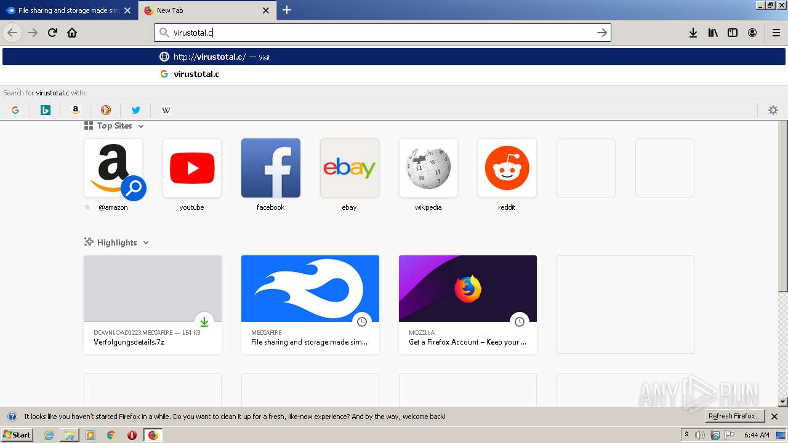The height and width of the screenshot is (443, 788).
Task: Open the YouTube top site tile
Action: (192, 168)
